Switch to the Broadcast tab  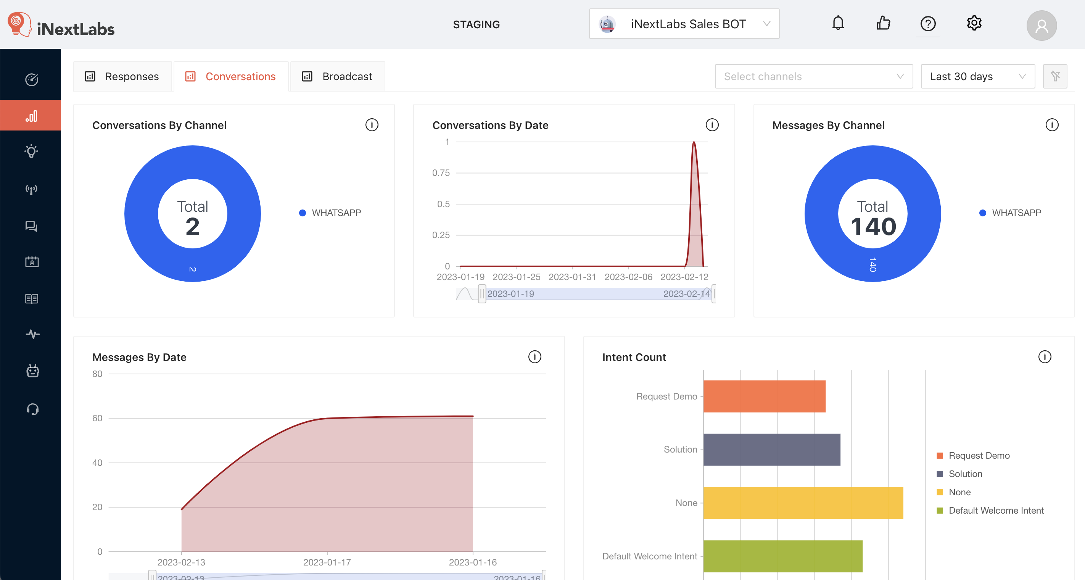click(x=337, y=76)
